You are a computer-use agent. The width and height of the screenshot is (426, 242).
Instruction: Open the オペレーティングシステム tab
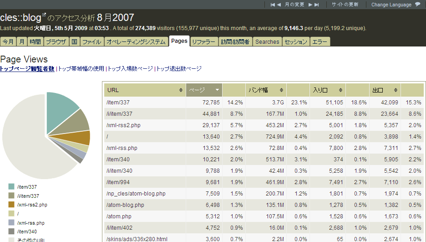click(136, 42)
